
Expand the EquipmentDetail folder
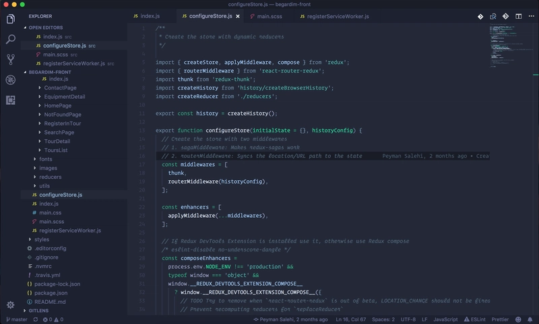click(x=64, y=97)
